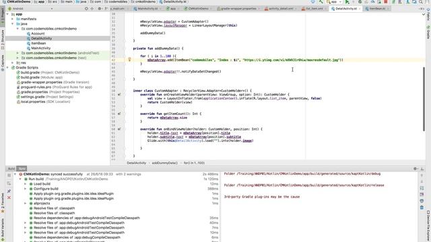This screenshot has width=431, height=242.
Task: Click the collapse all icon in Project panel
Action: (92, 9)
